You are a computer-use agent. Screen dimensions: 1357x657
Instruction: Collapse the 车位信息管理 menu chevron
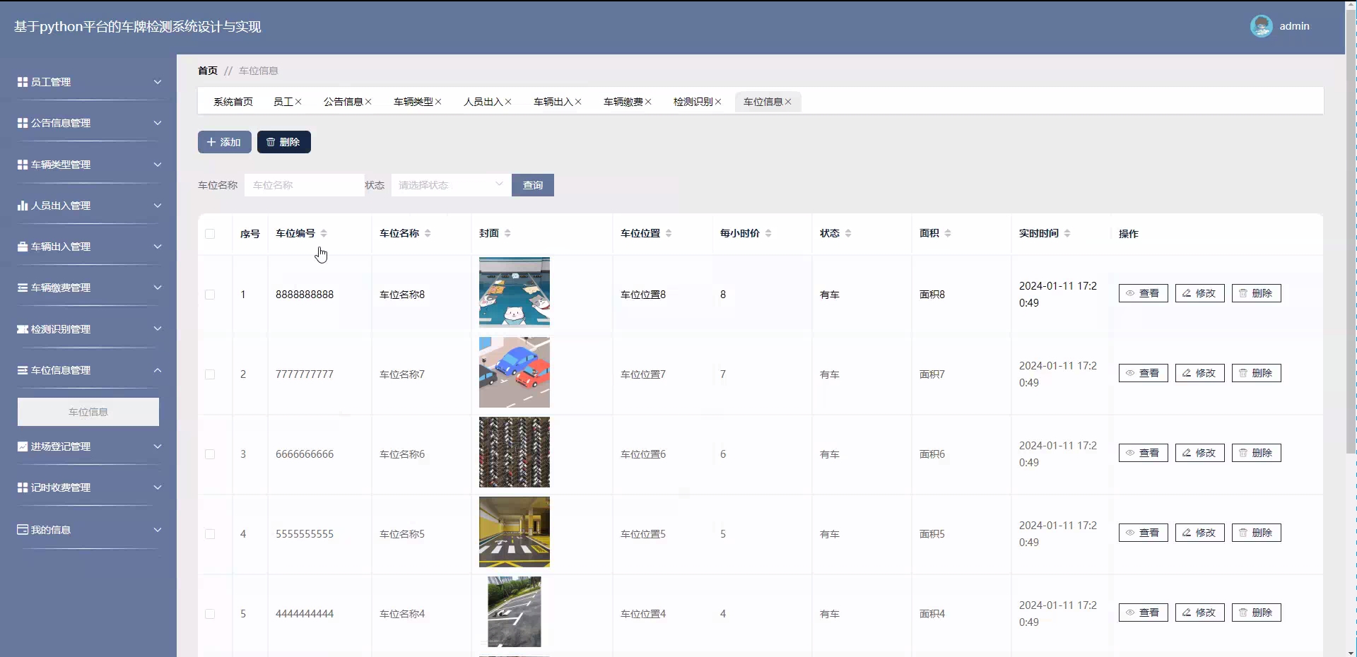(x=158, y=370)
